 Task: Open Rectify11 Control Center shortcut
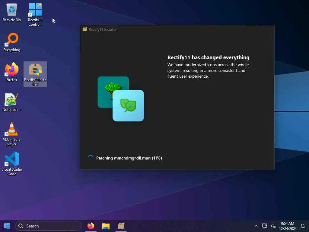tap(35, 14)
